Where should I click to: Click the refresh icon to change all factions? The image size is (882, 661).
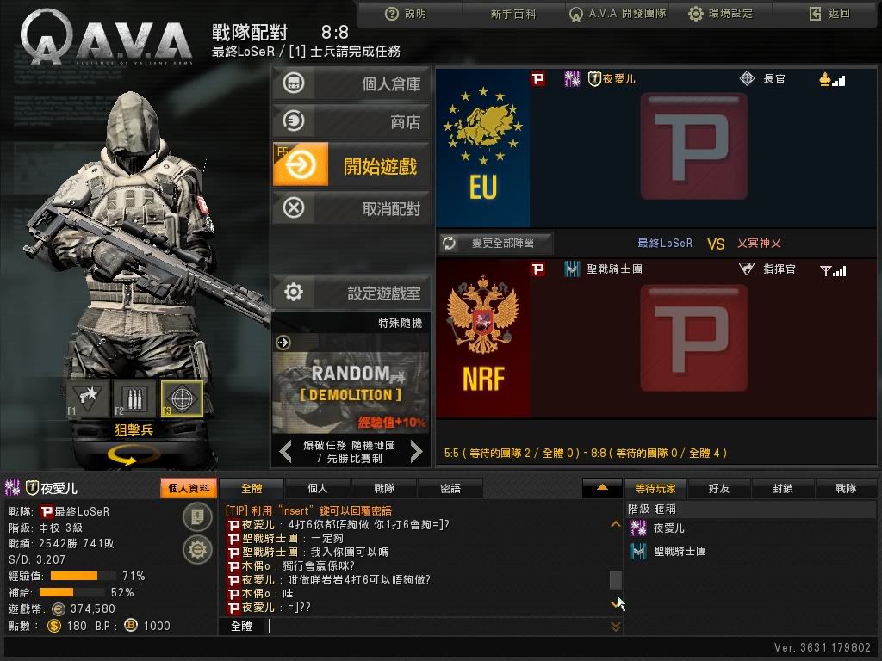[449, 244]
